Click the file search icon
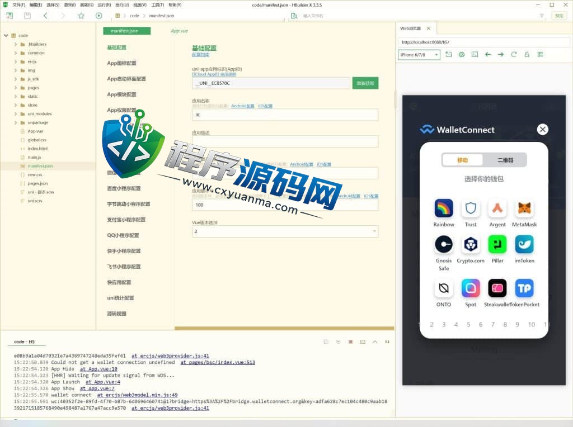 [x=294, y=15]
